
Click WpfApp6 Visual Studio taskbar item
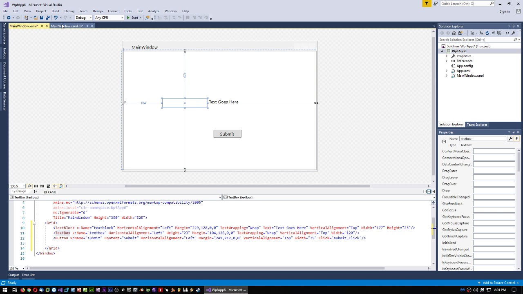point(226,290)
